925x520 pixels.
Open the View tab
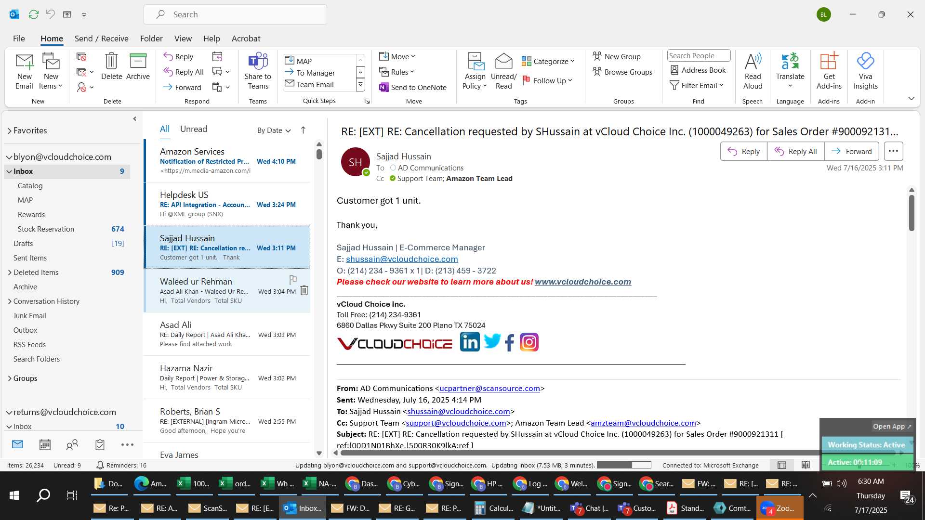[x=183, y=39]
